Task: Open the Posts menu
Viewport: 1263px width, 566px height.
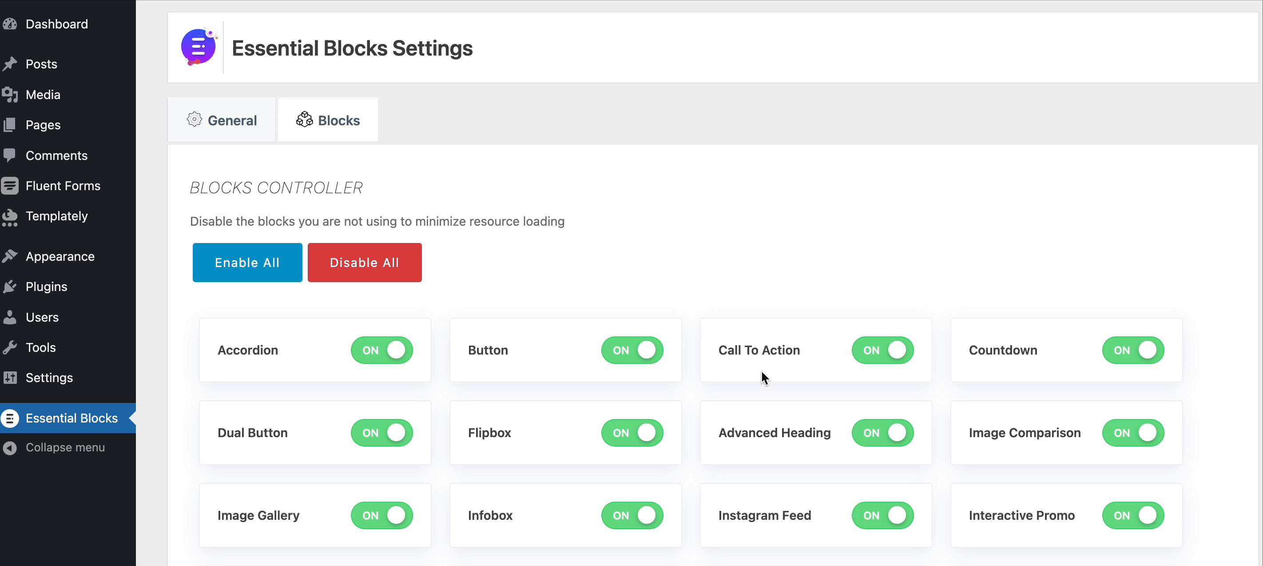Action: point(68,64)
